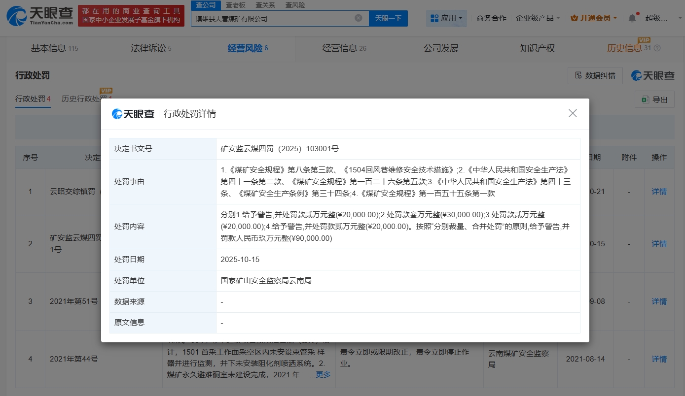Viewport: 685px width, 396px height.
Task: Open the 商务合作 link
Action: (491, 18)
